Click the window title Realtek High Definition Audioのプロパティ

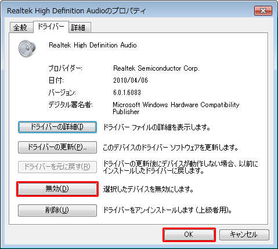pyautogui.click(x=77, y=11)
